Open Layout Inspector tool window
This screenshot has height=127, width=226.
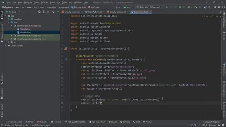212,122
